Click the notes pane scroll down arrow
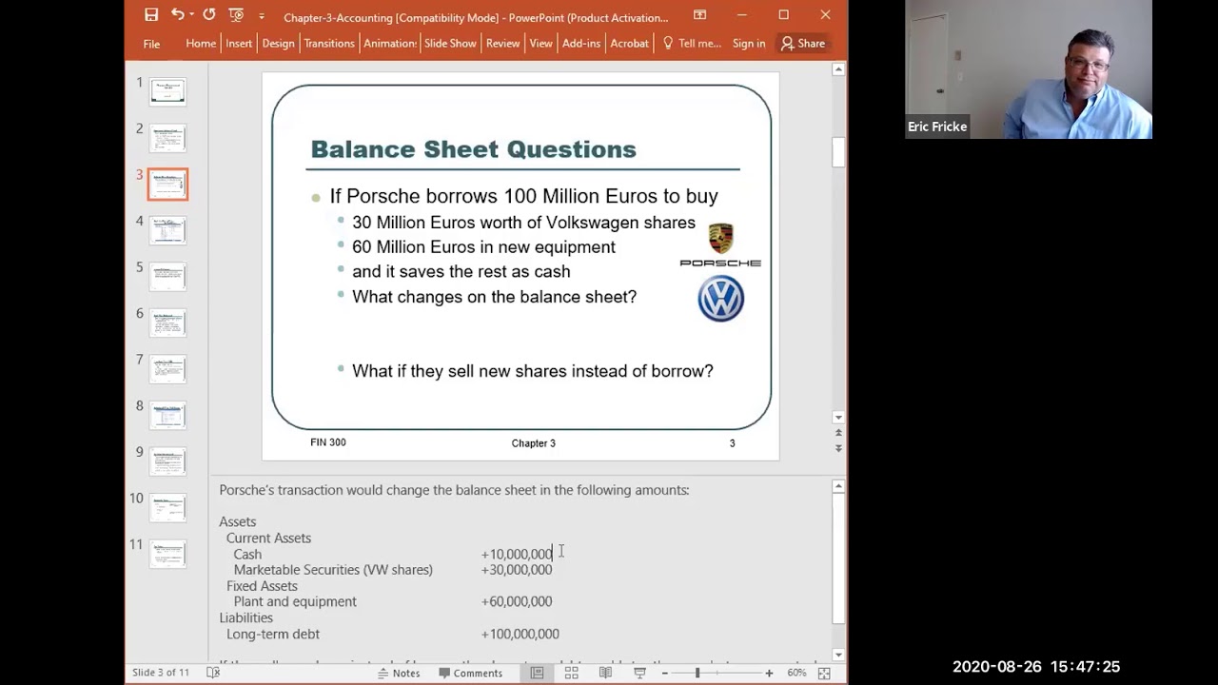The height and width of the screenshot is (685, 1218). click(838, 655)
